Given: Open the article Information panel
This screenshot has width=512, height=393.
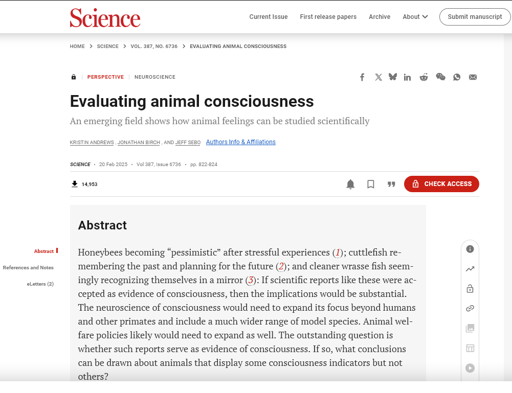Looking at the screenshot, I should coord(470,249).
